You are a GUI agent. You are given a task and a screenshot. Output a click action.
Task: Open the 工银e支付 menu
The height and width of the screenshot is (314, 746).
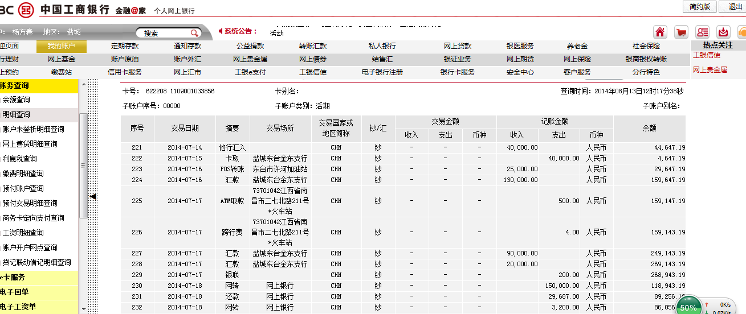[x=250, y=72]
